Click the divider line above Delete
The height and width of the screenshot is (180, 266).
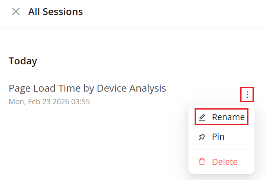coord(222,149)
